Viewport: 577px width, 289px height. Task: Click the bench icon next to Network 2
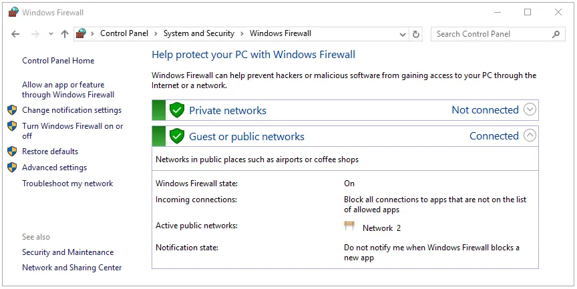(349, 226)
